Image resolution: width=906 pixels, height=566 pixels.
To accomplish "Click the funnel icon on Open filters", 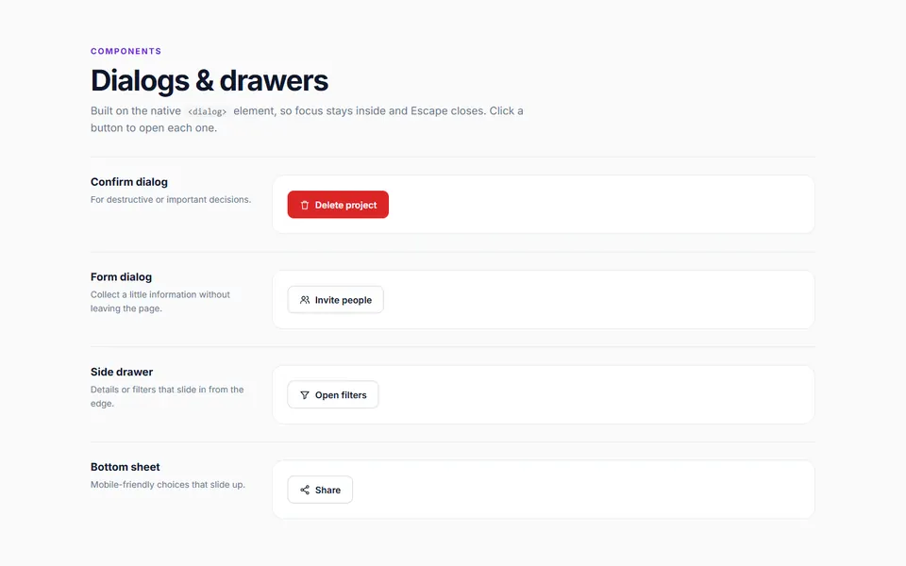I will pos(305,395).
